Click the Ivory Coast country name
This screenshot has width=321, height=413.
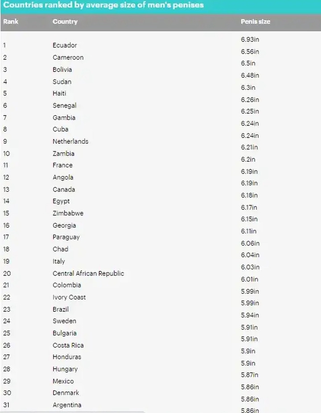click(69, 297)
